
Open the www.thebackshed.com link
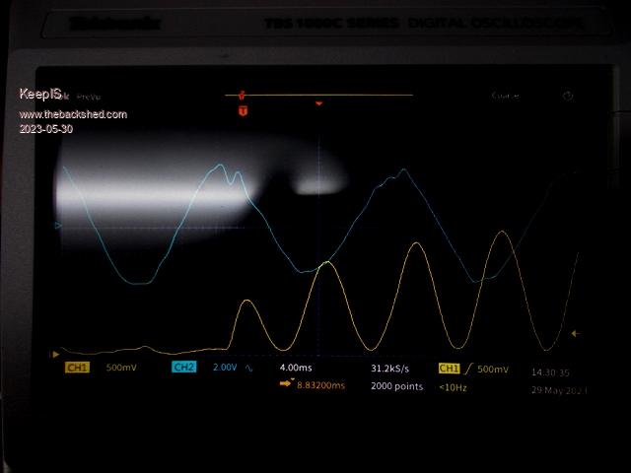pos(73,114)
